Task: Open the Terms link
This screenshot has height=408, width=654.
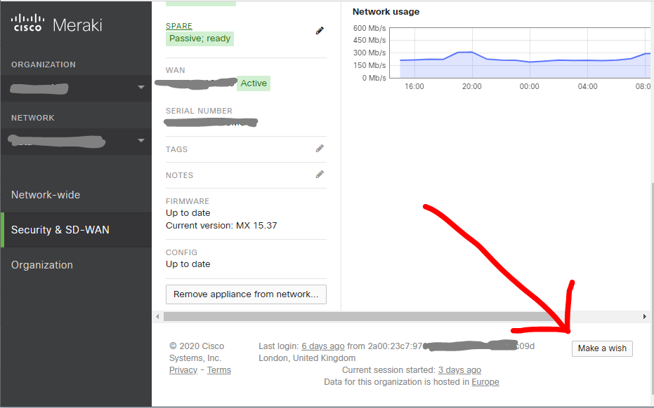Action: point(218,369)
